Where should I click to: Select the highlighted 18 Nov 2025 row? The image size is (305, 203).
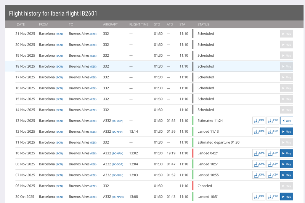[152, 66]
